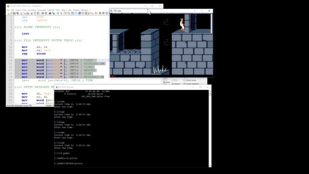Image resolution: width=309 pixels, height=174 pixels.
Task: Click 'C:\>cd games' line in the console
Action: pyautogui.click(x=62, y=153)
